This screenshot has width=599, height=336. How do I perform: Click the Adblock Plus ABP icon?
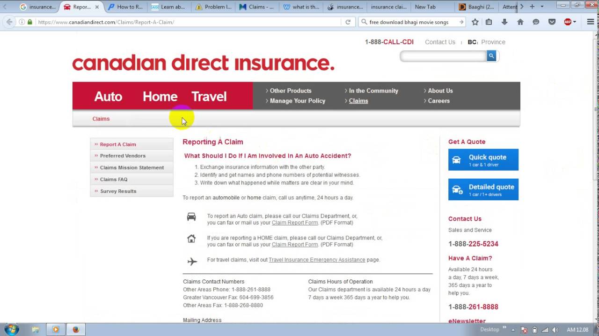[x=568, y=22]
